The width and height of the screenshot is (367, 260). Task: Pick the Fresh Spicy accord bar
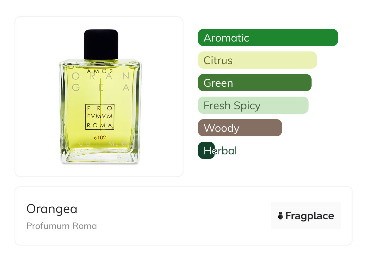point(253,105)
